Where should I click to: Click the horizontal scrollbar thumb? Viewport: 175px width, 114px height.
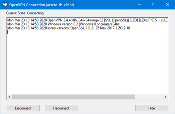point(73,97)
